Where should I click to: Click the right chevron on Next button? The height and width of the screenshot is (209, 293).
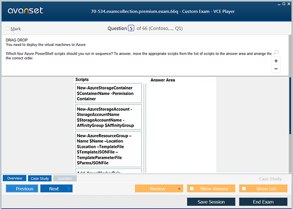tap(69, 189)
